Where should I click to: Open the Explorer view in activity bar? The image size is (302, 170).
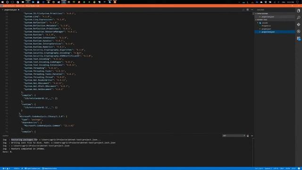[299, 11]
